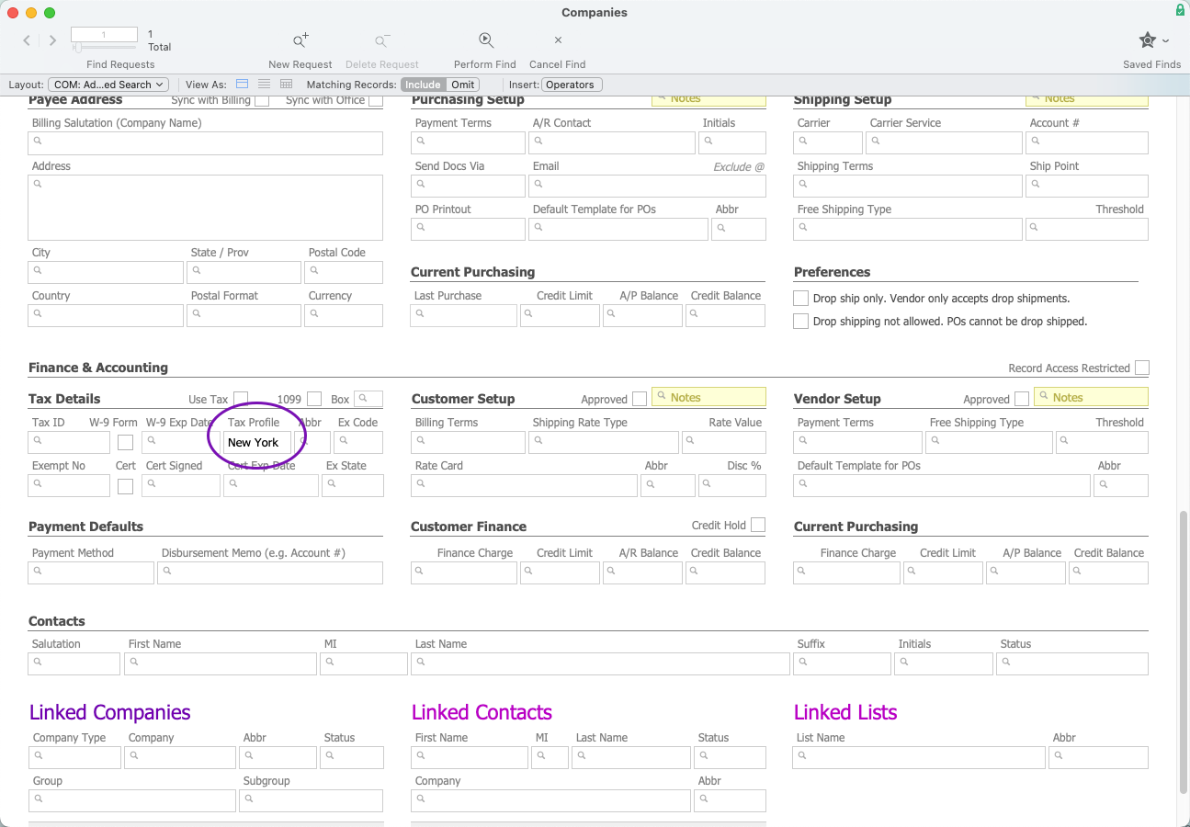Tick the 1099 checkbox
The image size is (1190, 827).
tap(314, 399)
